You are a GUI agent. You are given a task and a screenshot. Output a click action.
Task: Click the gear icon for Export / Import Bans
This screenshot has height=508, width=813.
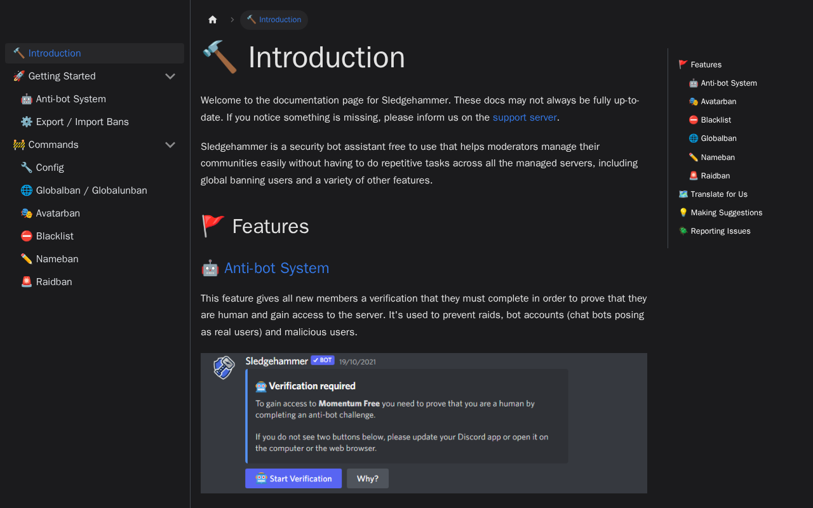click(x=26, y=122)
